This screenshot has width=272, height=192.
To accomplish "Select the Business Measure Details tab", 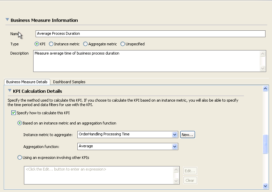I will tap(27, 82).
